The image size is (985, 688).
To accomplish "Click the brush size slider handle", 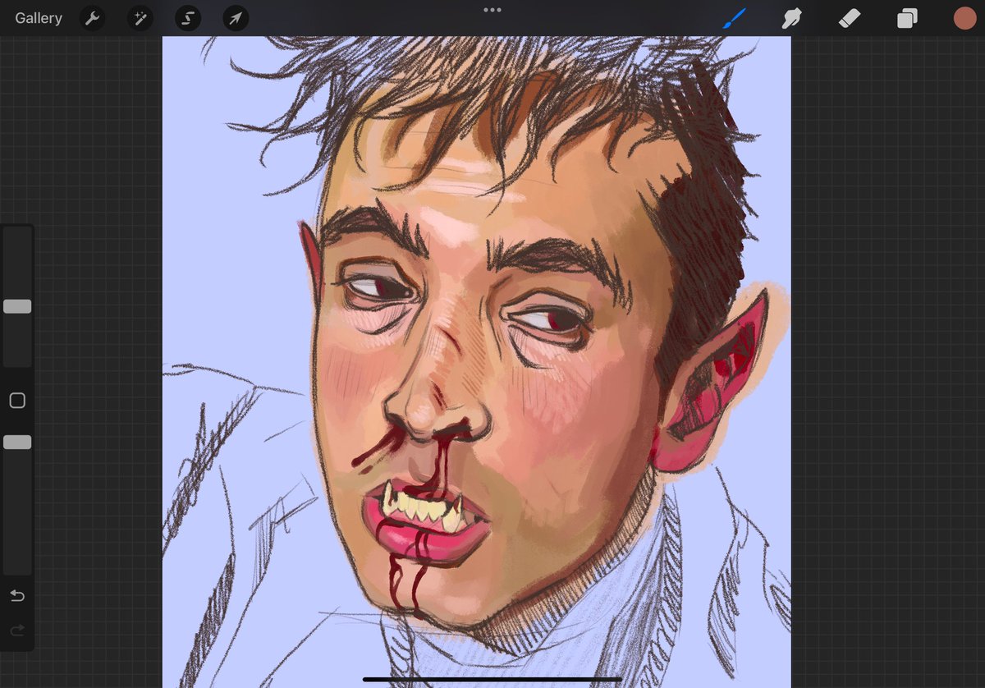I will (17, 306).
